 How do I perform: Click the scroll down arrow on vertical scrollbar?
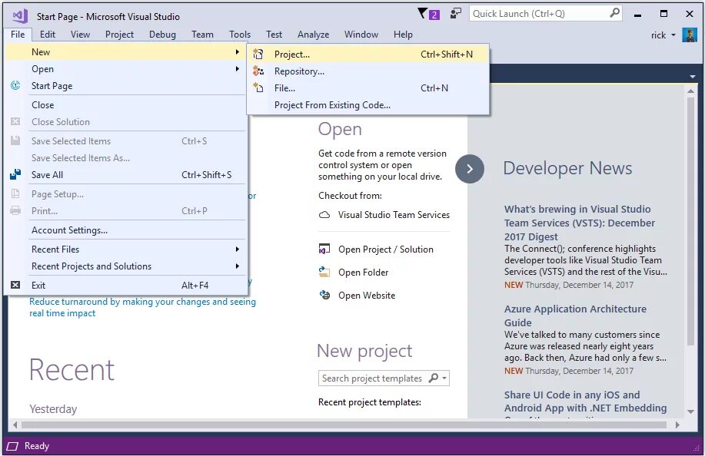point(690,411)
